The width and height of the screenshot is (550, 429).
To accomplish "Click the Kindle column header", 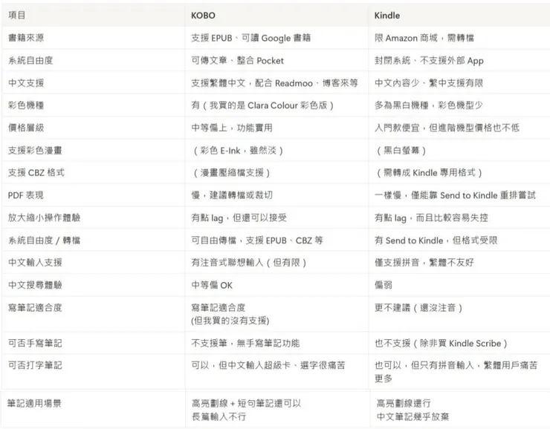I will [387, 16].
